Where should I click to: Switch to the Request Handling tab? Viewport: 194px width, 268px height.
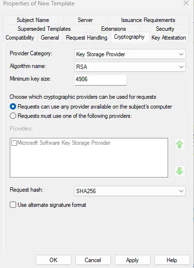coord(86,38)
